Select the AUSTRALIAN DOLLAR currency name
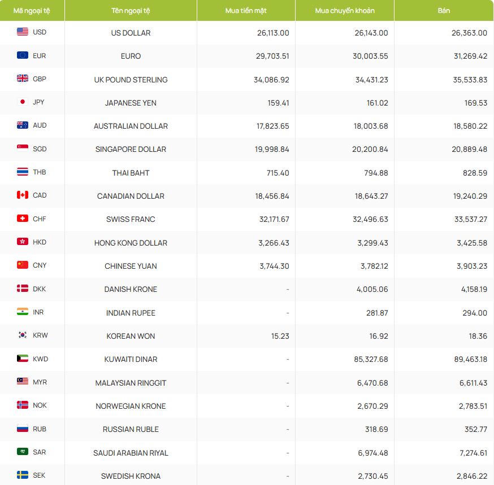The image size is (494, 485). coord(131,126)
